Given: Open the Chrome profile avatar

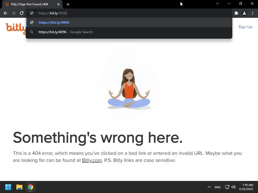Looking at the screenshot, I should 244,13.
